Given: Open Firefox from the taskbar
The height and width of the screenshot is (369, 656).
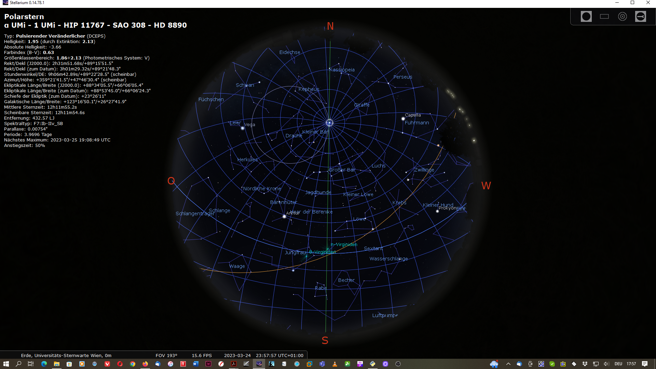Looking at the screenshot, I should (x=145, y=364).
